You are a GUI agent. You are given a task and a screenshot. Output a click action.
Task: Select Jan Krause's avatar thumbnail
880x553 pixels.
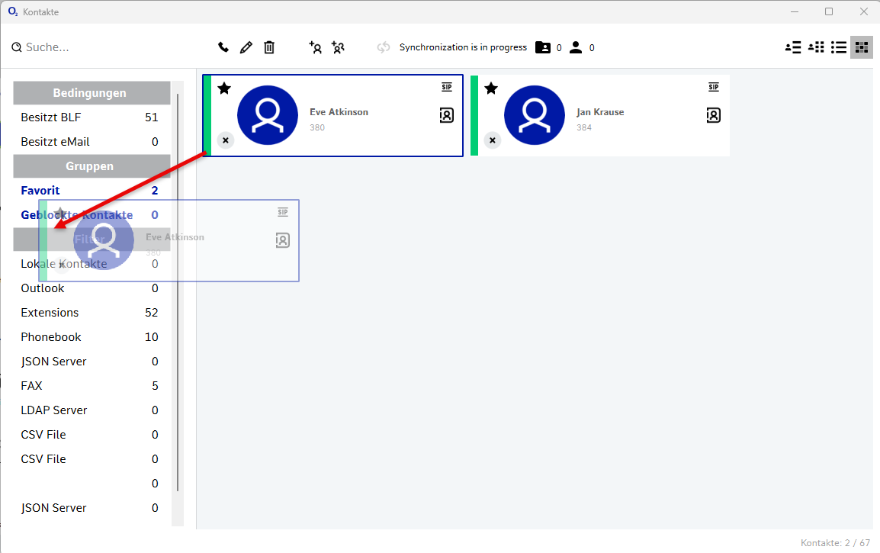(x=534, y=116)
